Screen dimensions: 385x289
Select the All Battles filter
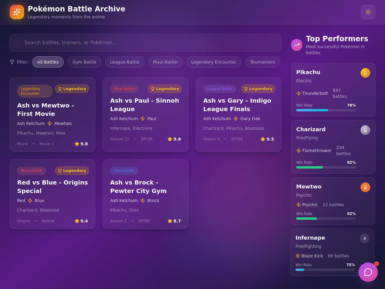(48, 62)
